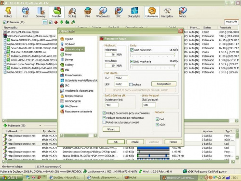Toggle UDP wyłącz checkbox

point(131,84)
